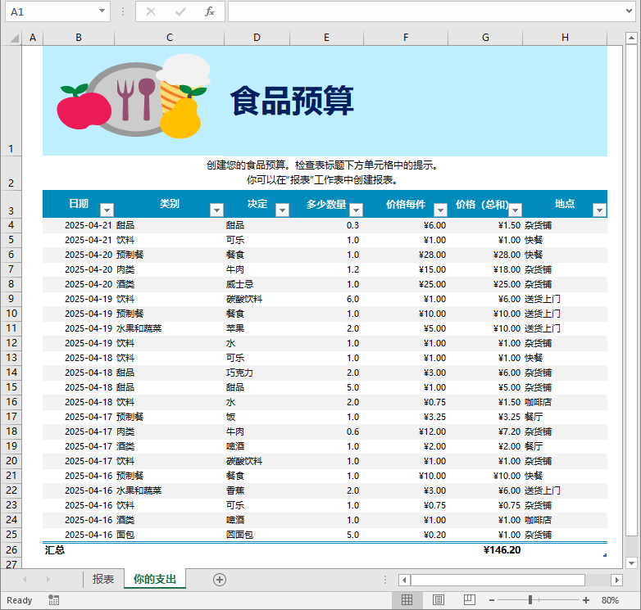Click the table resize handle corner

(x=605, y=555)
